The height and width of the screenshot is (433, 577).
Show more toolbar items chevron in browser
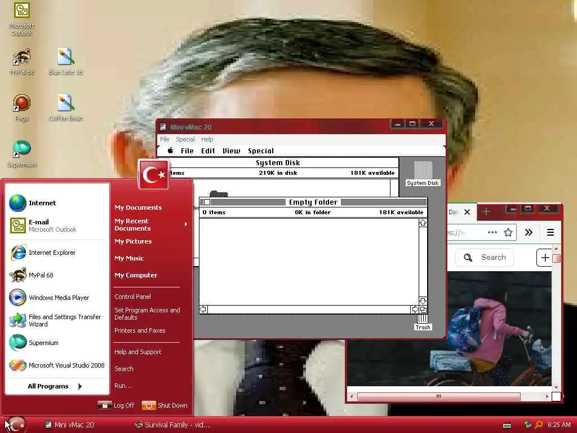click(529, 232)
